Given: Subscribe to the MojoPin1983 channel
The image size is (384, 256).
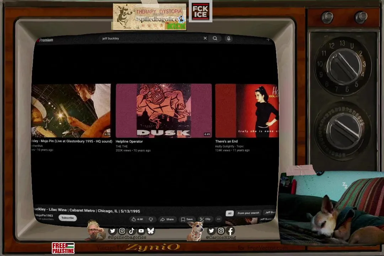Looking at the screenshot, I should [68, 218].
